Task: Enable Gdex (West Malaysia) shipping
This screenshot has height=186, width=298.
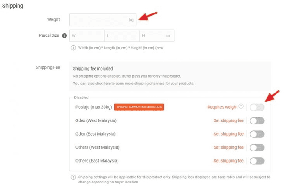Action: coord(257,120)
